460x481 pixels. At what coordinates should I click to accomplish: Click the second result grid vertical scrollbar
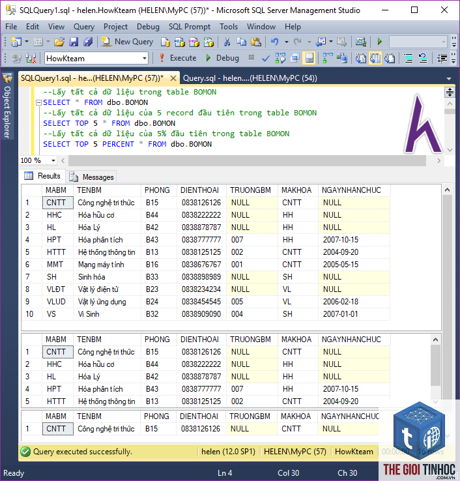pyautogui.click(x=435, y=366)
